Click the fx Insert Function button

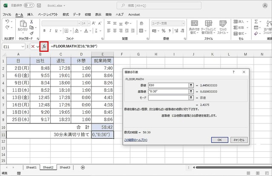[x=44, y=46]
